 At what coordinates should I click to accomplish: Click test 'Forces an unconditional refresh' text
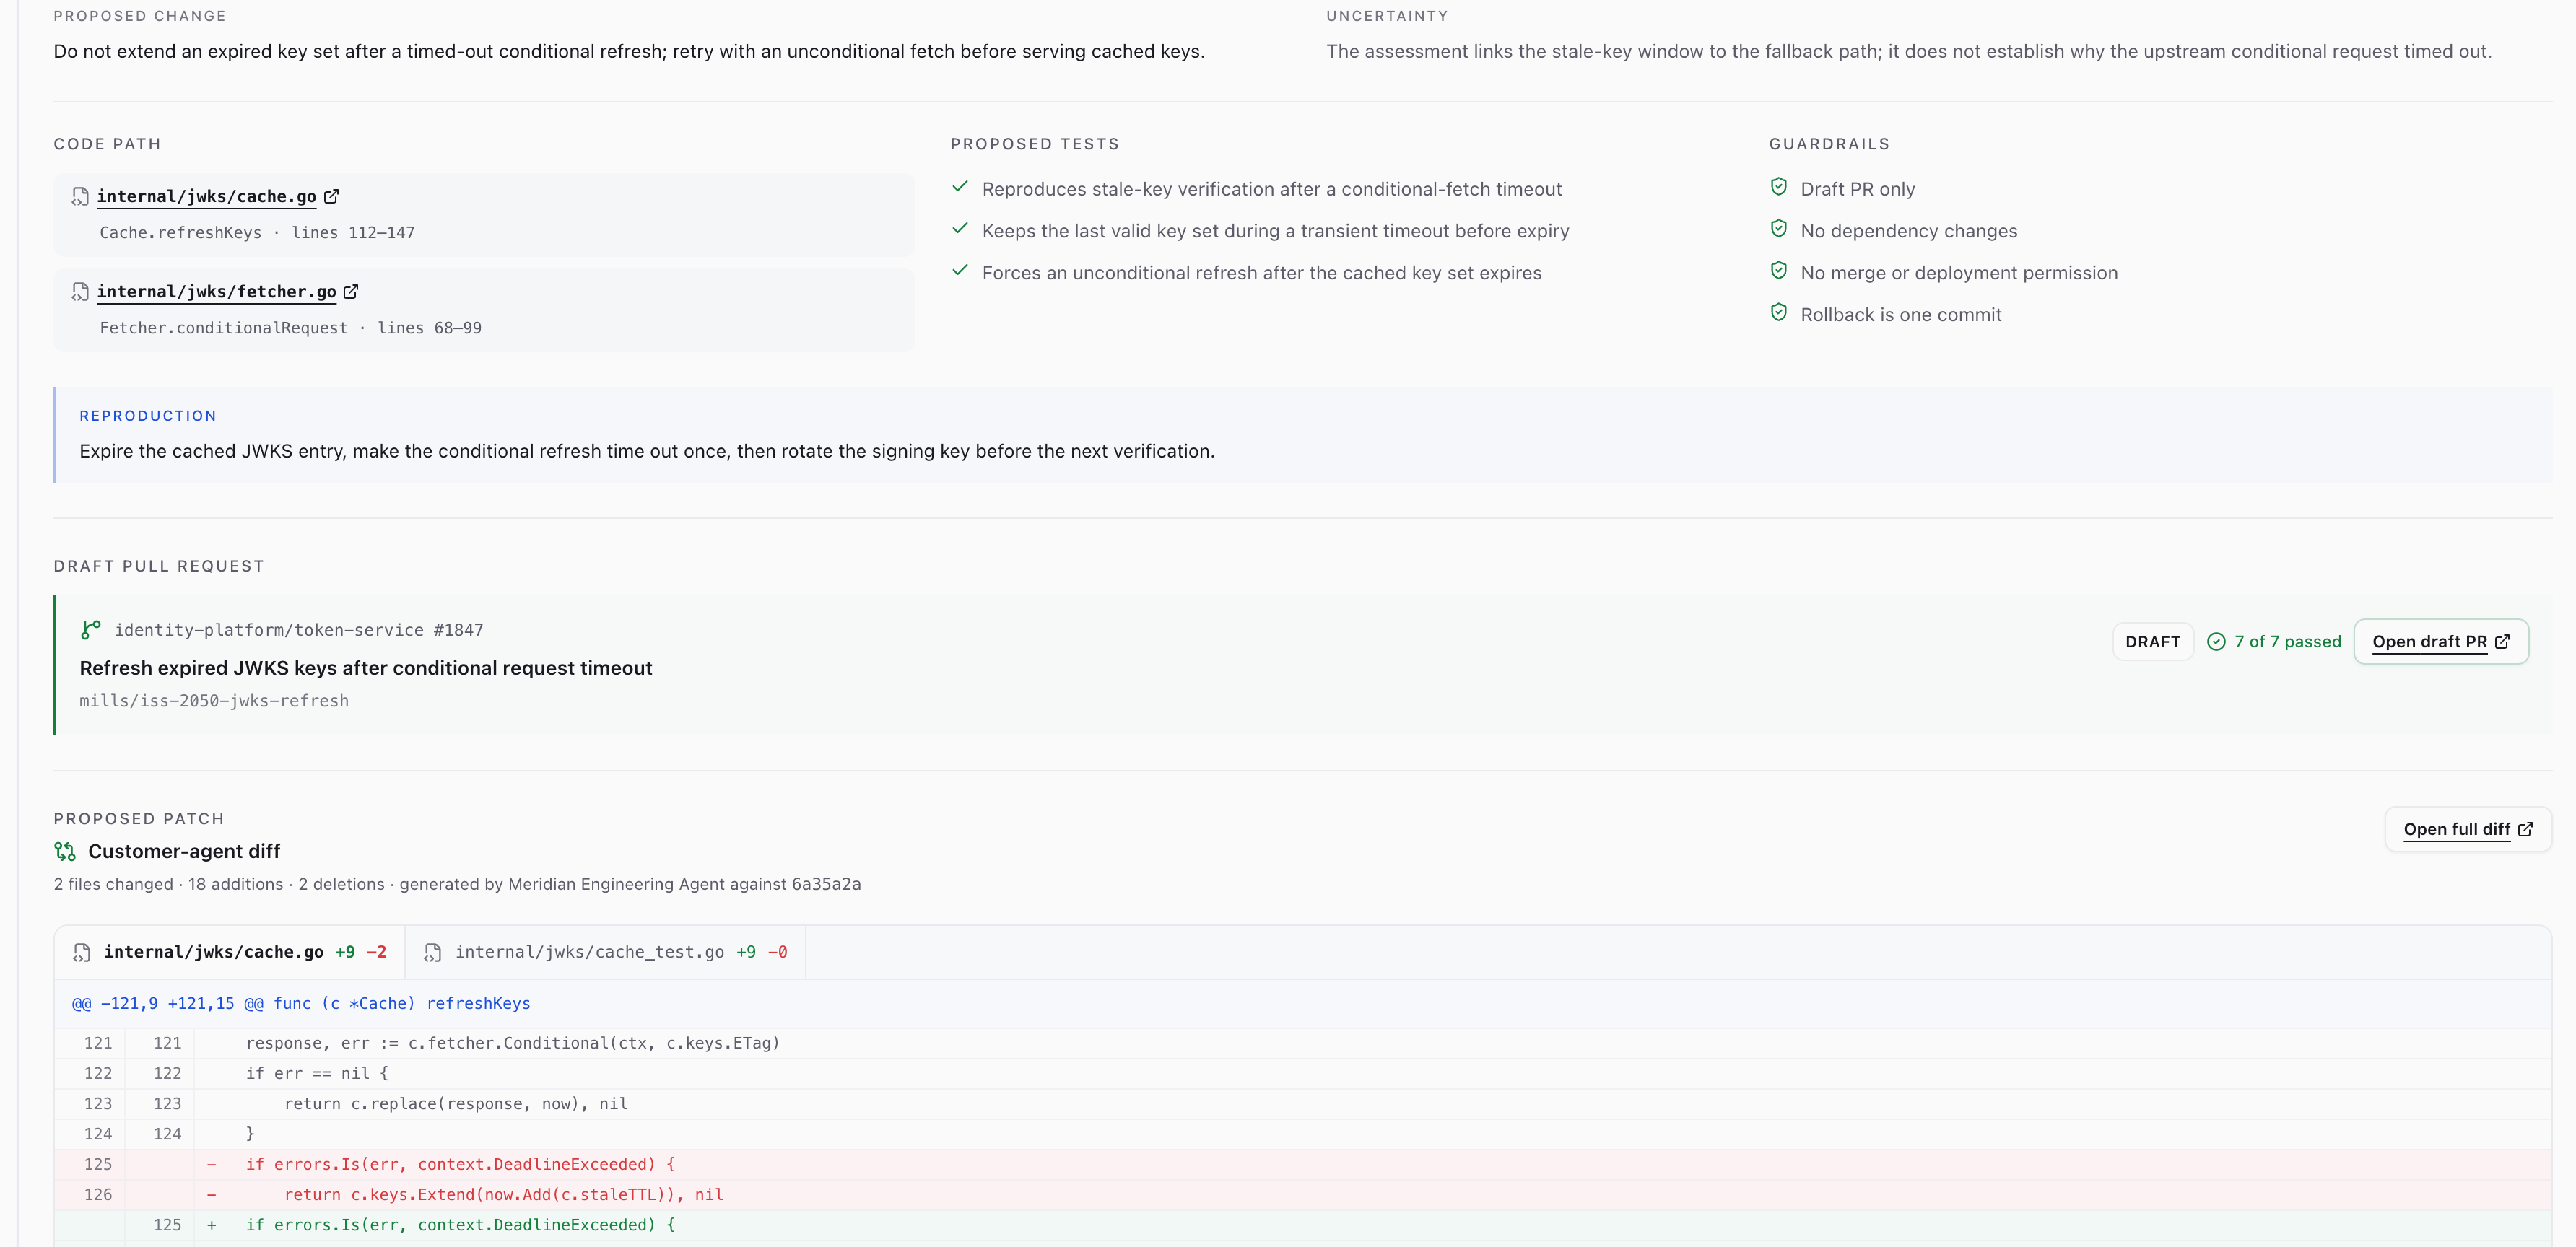[x=1261, y=273]
